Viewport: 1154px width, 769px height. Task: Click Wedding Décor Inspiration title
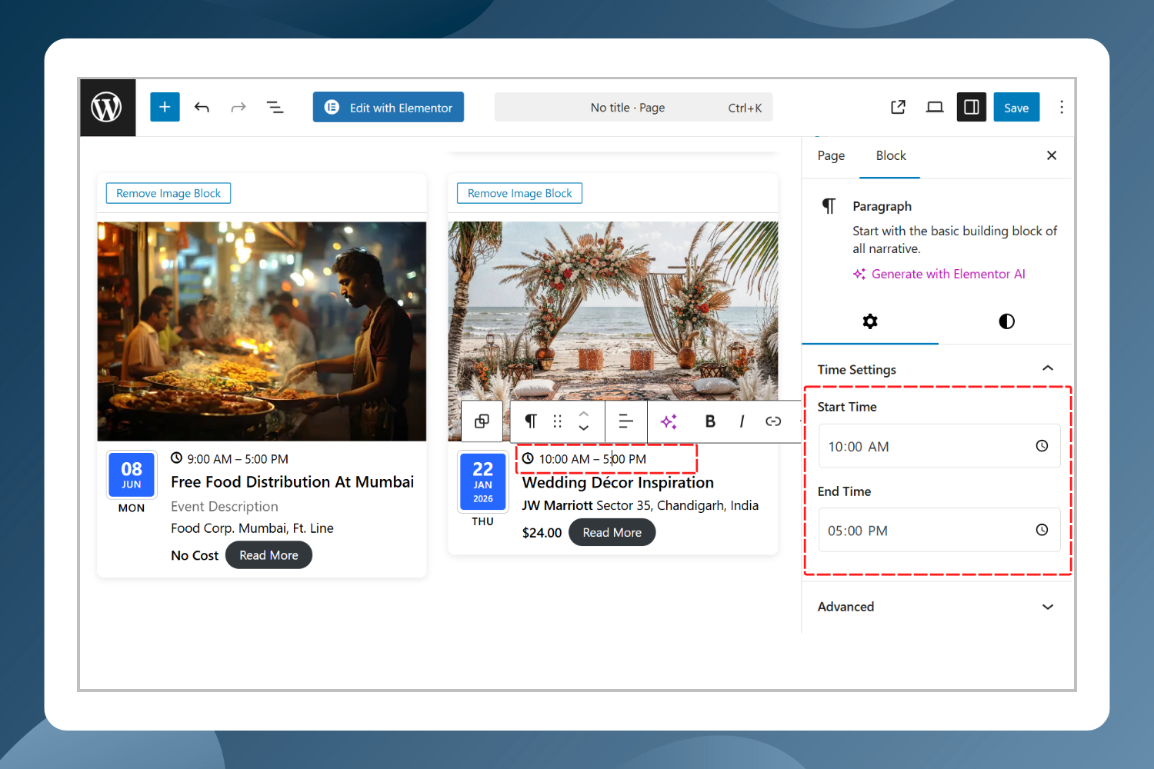click(x=618, y=482)
